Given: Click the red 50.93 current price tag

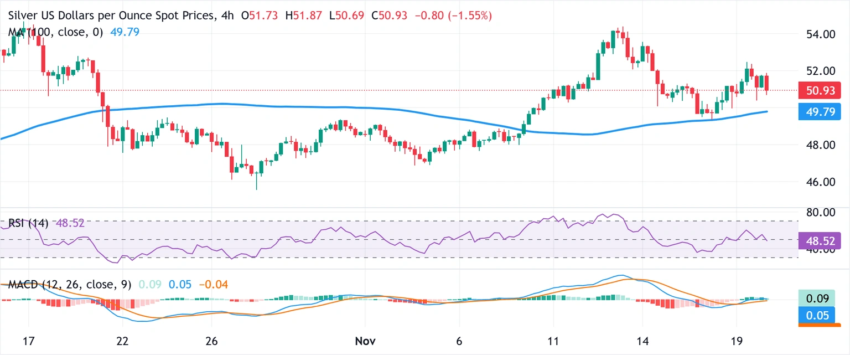Looking at the screenshot, I should pos(820,90).
